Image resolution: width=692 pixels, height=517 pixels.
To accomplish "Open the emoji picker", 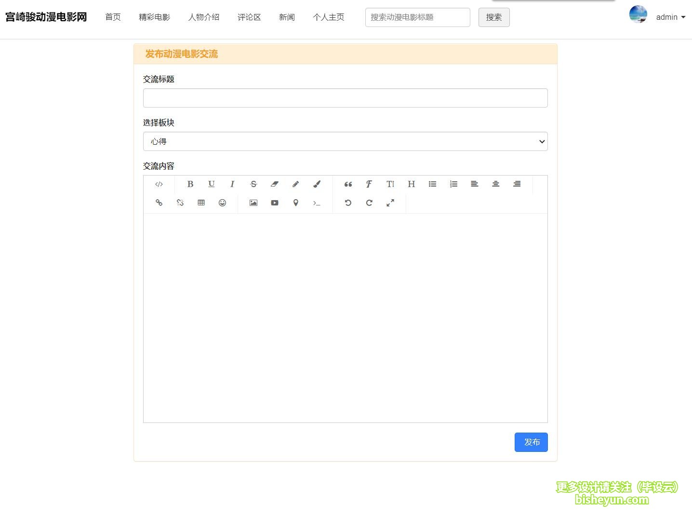I will pos(222,203).
